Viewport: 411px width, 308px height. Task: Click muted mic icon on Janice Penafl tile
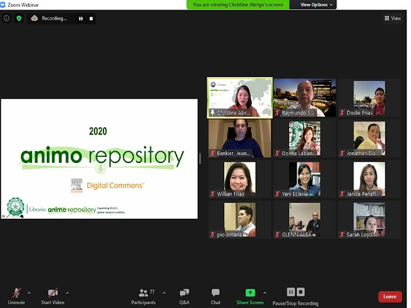[x=342, y=194]
